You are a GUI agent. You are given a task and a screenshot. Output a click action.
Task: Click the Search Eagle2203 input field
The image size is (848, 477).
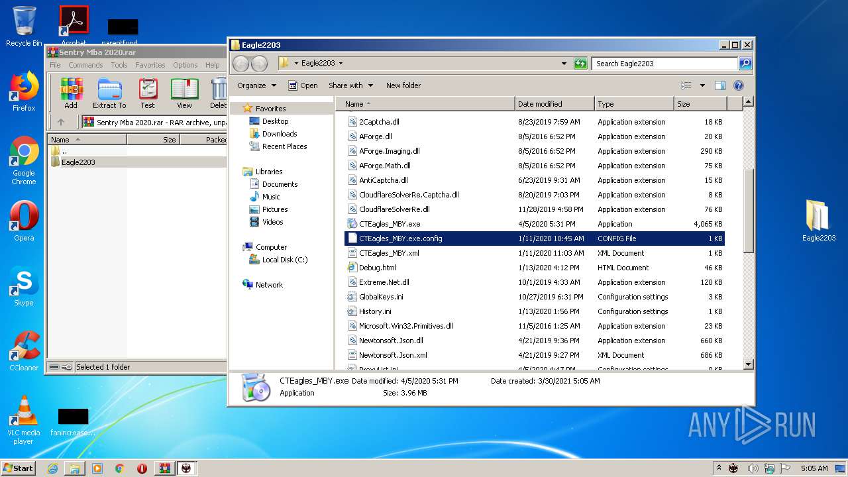tap(664, 64)
